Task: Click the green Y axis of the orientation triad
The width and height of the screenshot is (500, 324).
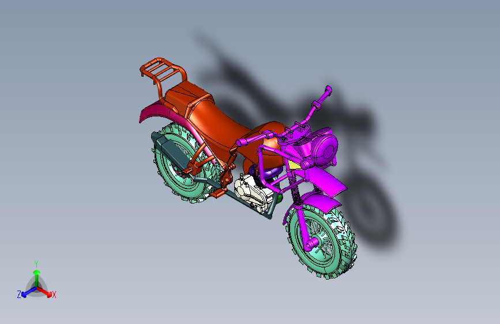Action: (37, 277)
